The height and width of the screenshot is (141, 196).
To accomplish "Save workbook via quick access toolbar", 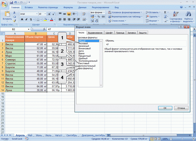I will (11, 3).
